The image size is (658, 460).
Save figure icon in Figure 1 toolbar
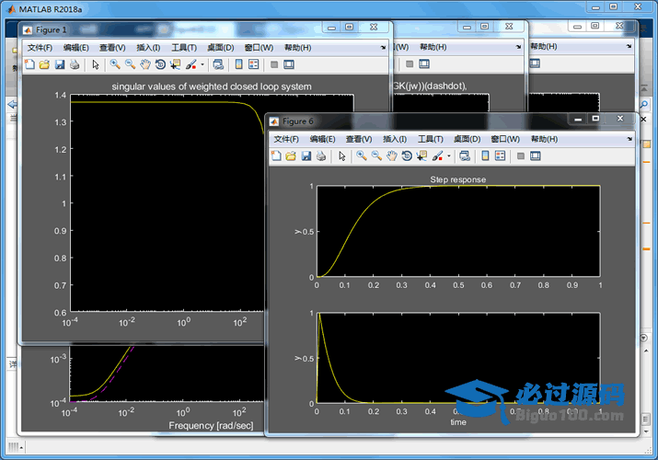click(x=60, y=64)
